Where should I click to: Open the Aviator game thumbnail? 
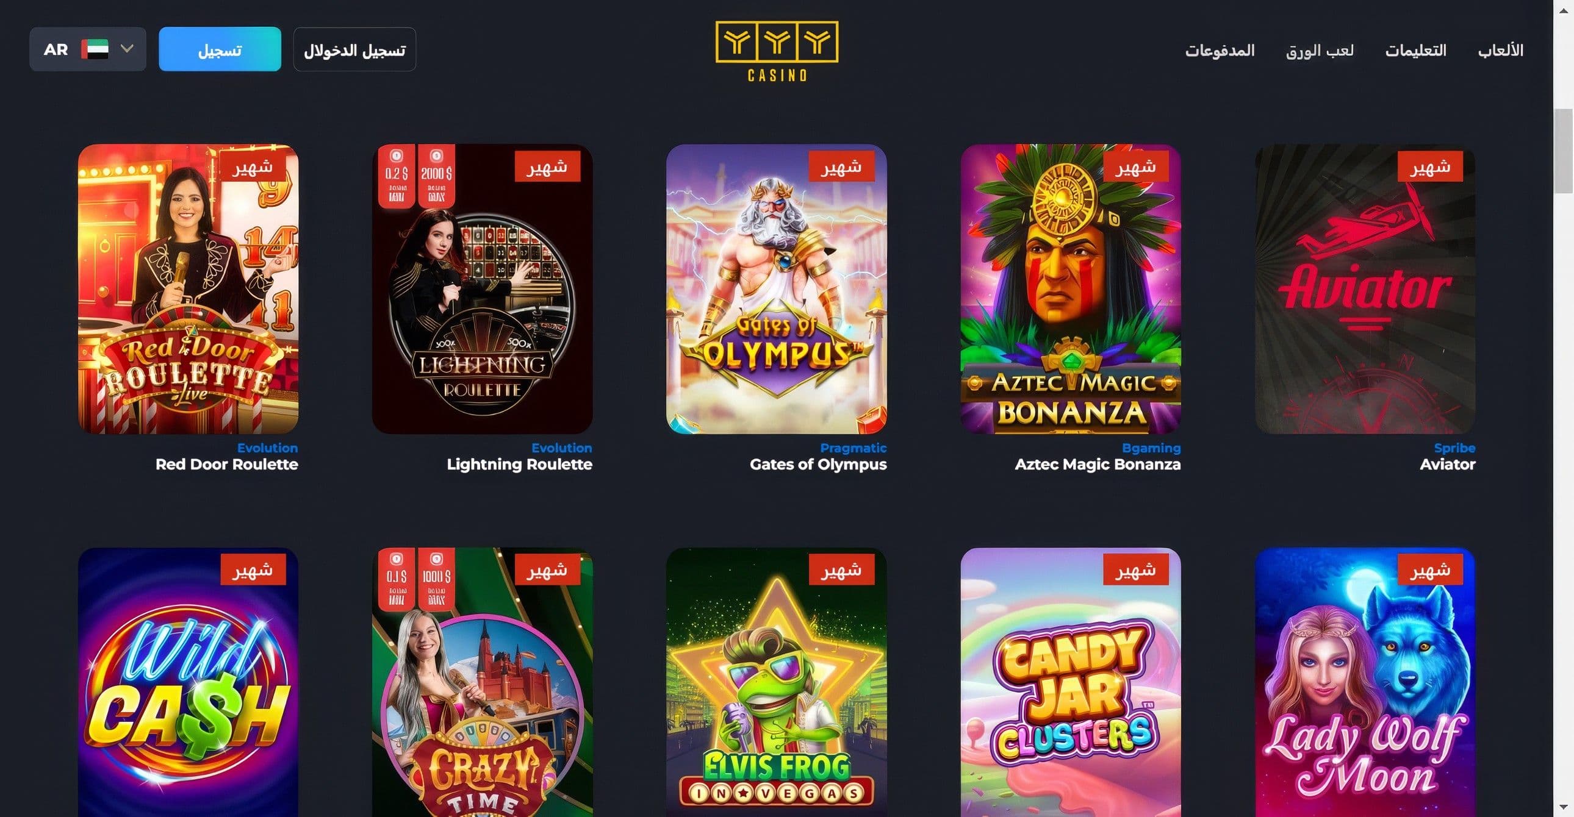tap(1364, 289)
